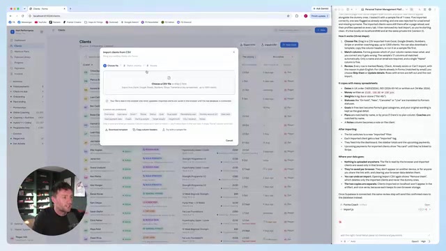This screenshot has height=251, width=446.
Task: Click the info icon beside the privacy note
Action: point(107,101)
